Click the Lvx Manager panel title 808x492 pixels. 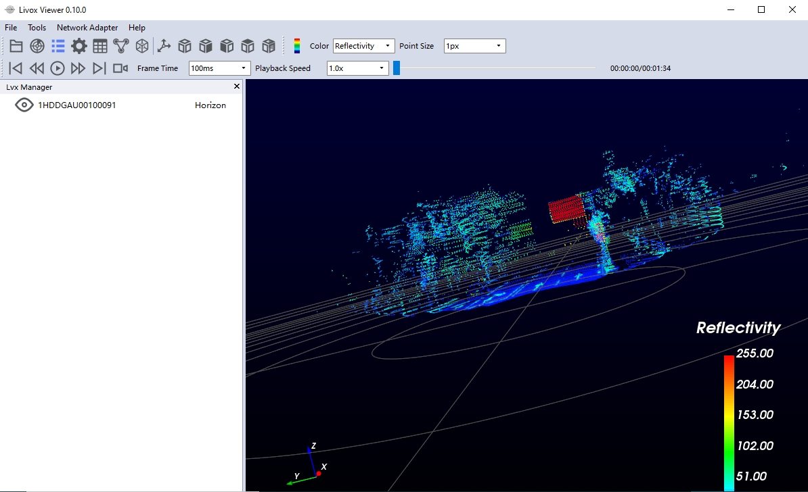(29, 87)
